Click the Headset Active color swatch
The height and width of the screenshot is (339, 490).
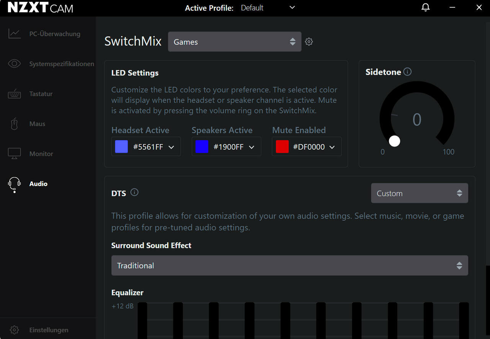pyautogui.click(x=121, y=147)
